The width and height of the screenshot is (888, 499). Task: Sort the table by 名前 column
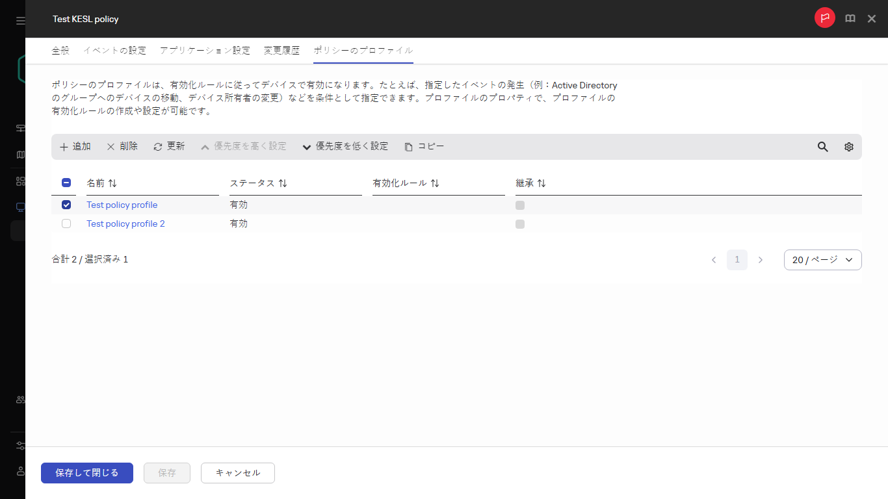pyautogui.click(x=101, y=183)
